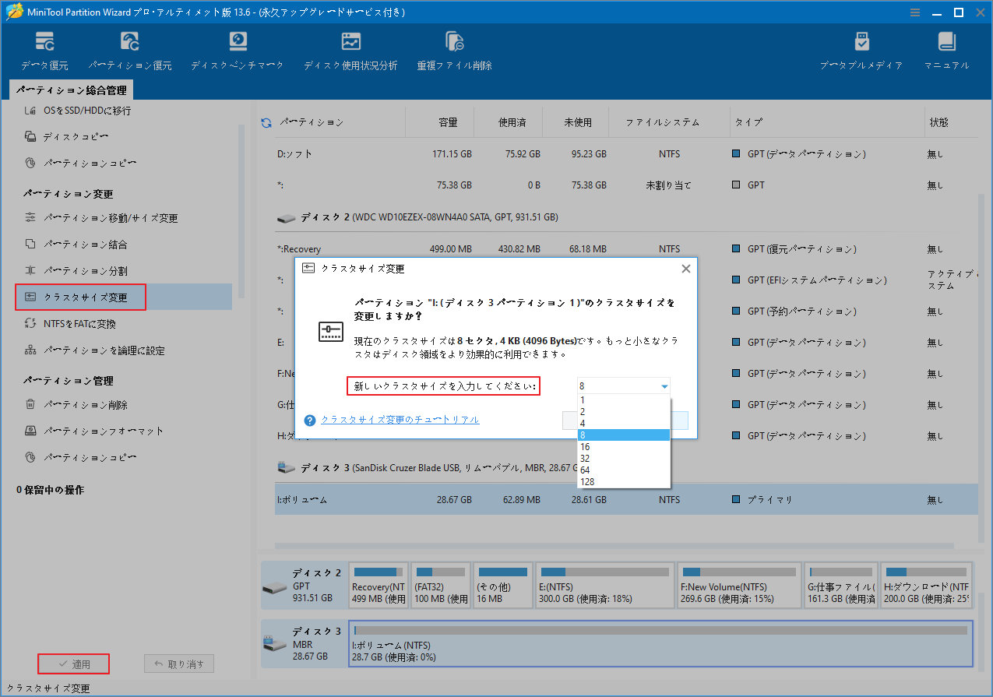993x697 pixels.
Task: Click partition list horizontal scrollbar
Action: 614,546
